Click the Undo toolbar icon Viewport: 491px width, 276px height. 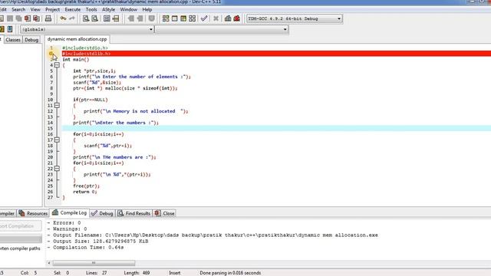tap(63, 18)
